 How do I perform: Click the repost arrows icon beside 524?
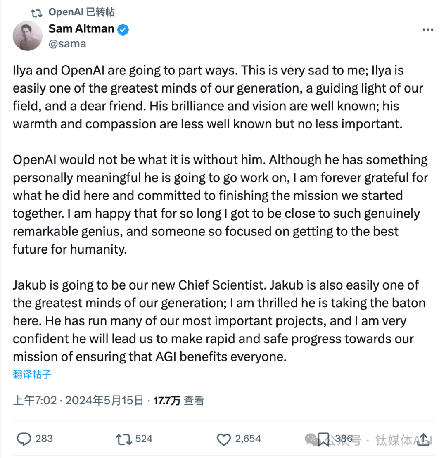pyautogui.click(x=124, y=439)
